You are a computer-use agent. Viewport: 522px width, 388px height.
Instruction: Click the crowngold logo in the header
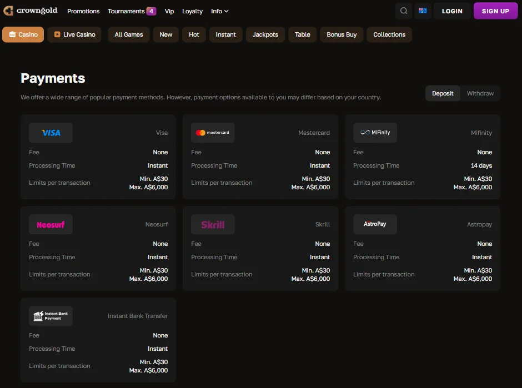click(31, 11)
